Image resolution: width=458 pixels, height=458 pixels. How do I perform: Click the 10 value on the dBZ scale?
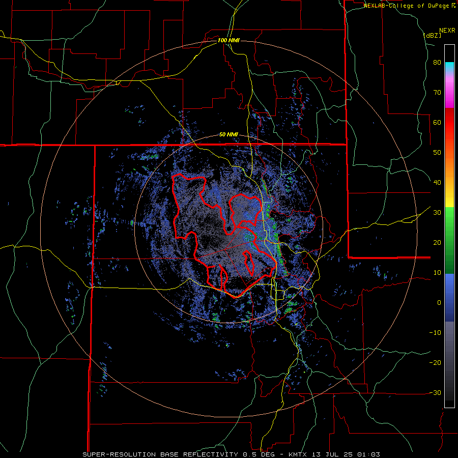tap(437, 273)
